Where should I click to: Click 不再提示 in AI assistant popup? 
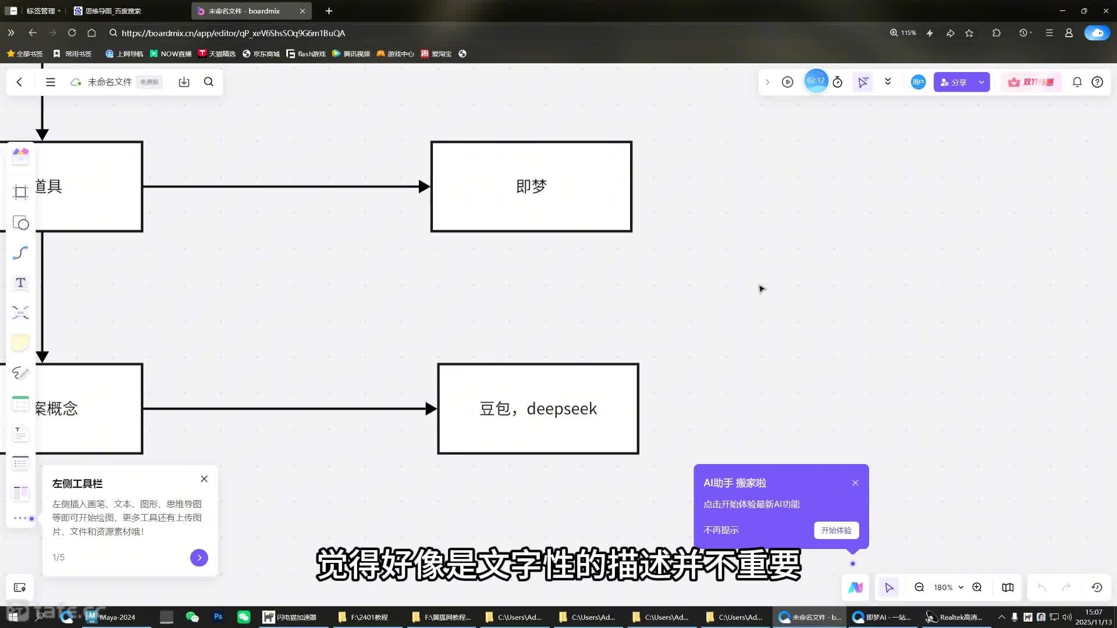click(x=721, y=530)
